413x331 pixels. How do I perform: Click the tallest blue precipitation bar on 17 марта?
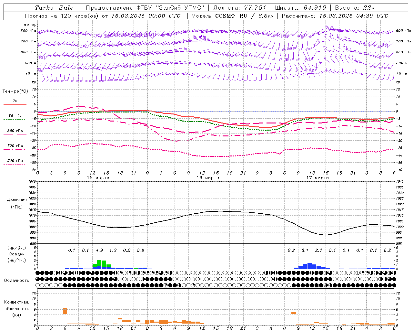click(309, 266)
